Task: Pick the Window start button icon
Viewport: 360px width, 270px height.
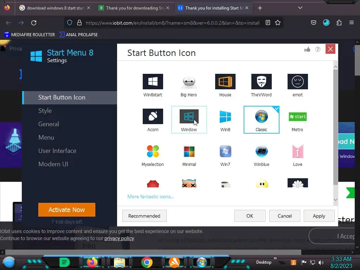Action: tap(189, 120)
